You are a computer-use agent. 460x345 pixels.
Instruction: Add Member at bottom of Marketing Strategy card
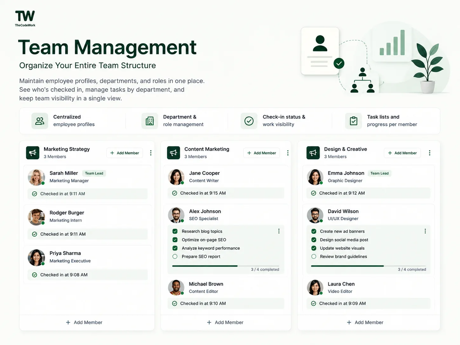click(x=84, y=322)
